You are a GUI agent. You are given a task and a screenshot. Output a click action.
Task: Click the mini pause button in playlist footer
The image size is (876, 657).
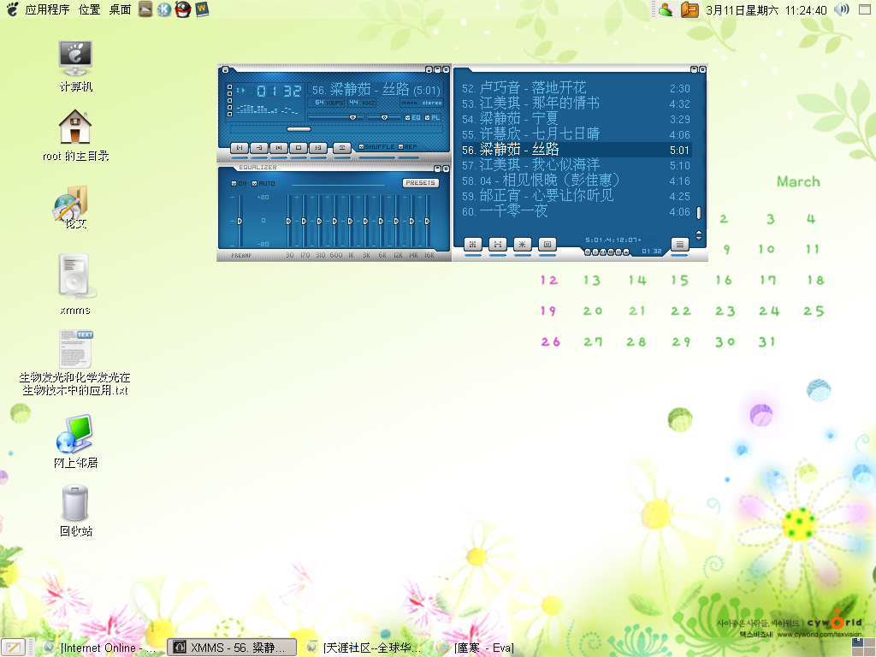(x=603, y=252)
